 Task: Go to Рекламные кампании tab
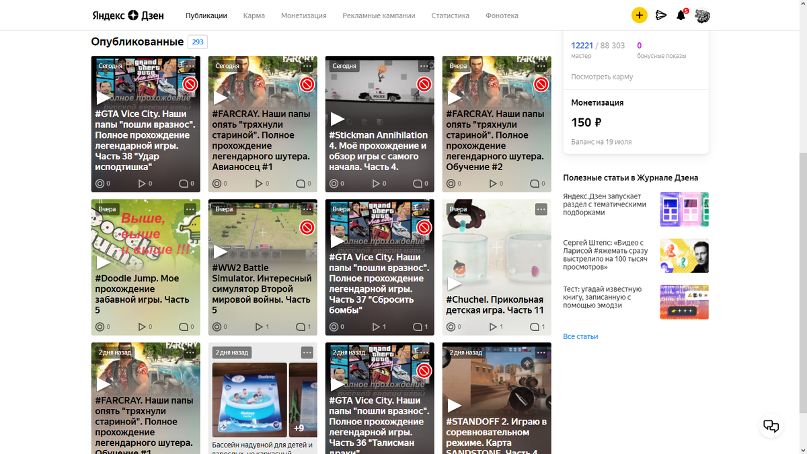pos(379,15)
